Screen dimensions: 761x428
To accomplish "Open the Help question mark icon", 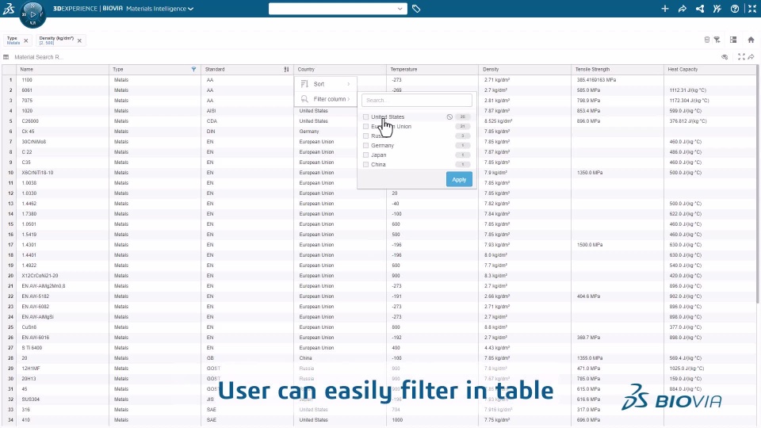I will (x=735, y=9).
